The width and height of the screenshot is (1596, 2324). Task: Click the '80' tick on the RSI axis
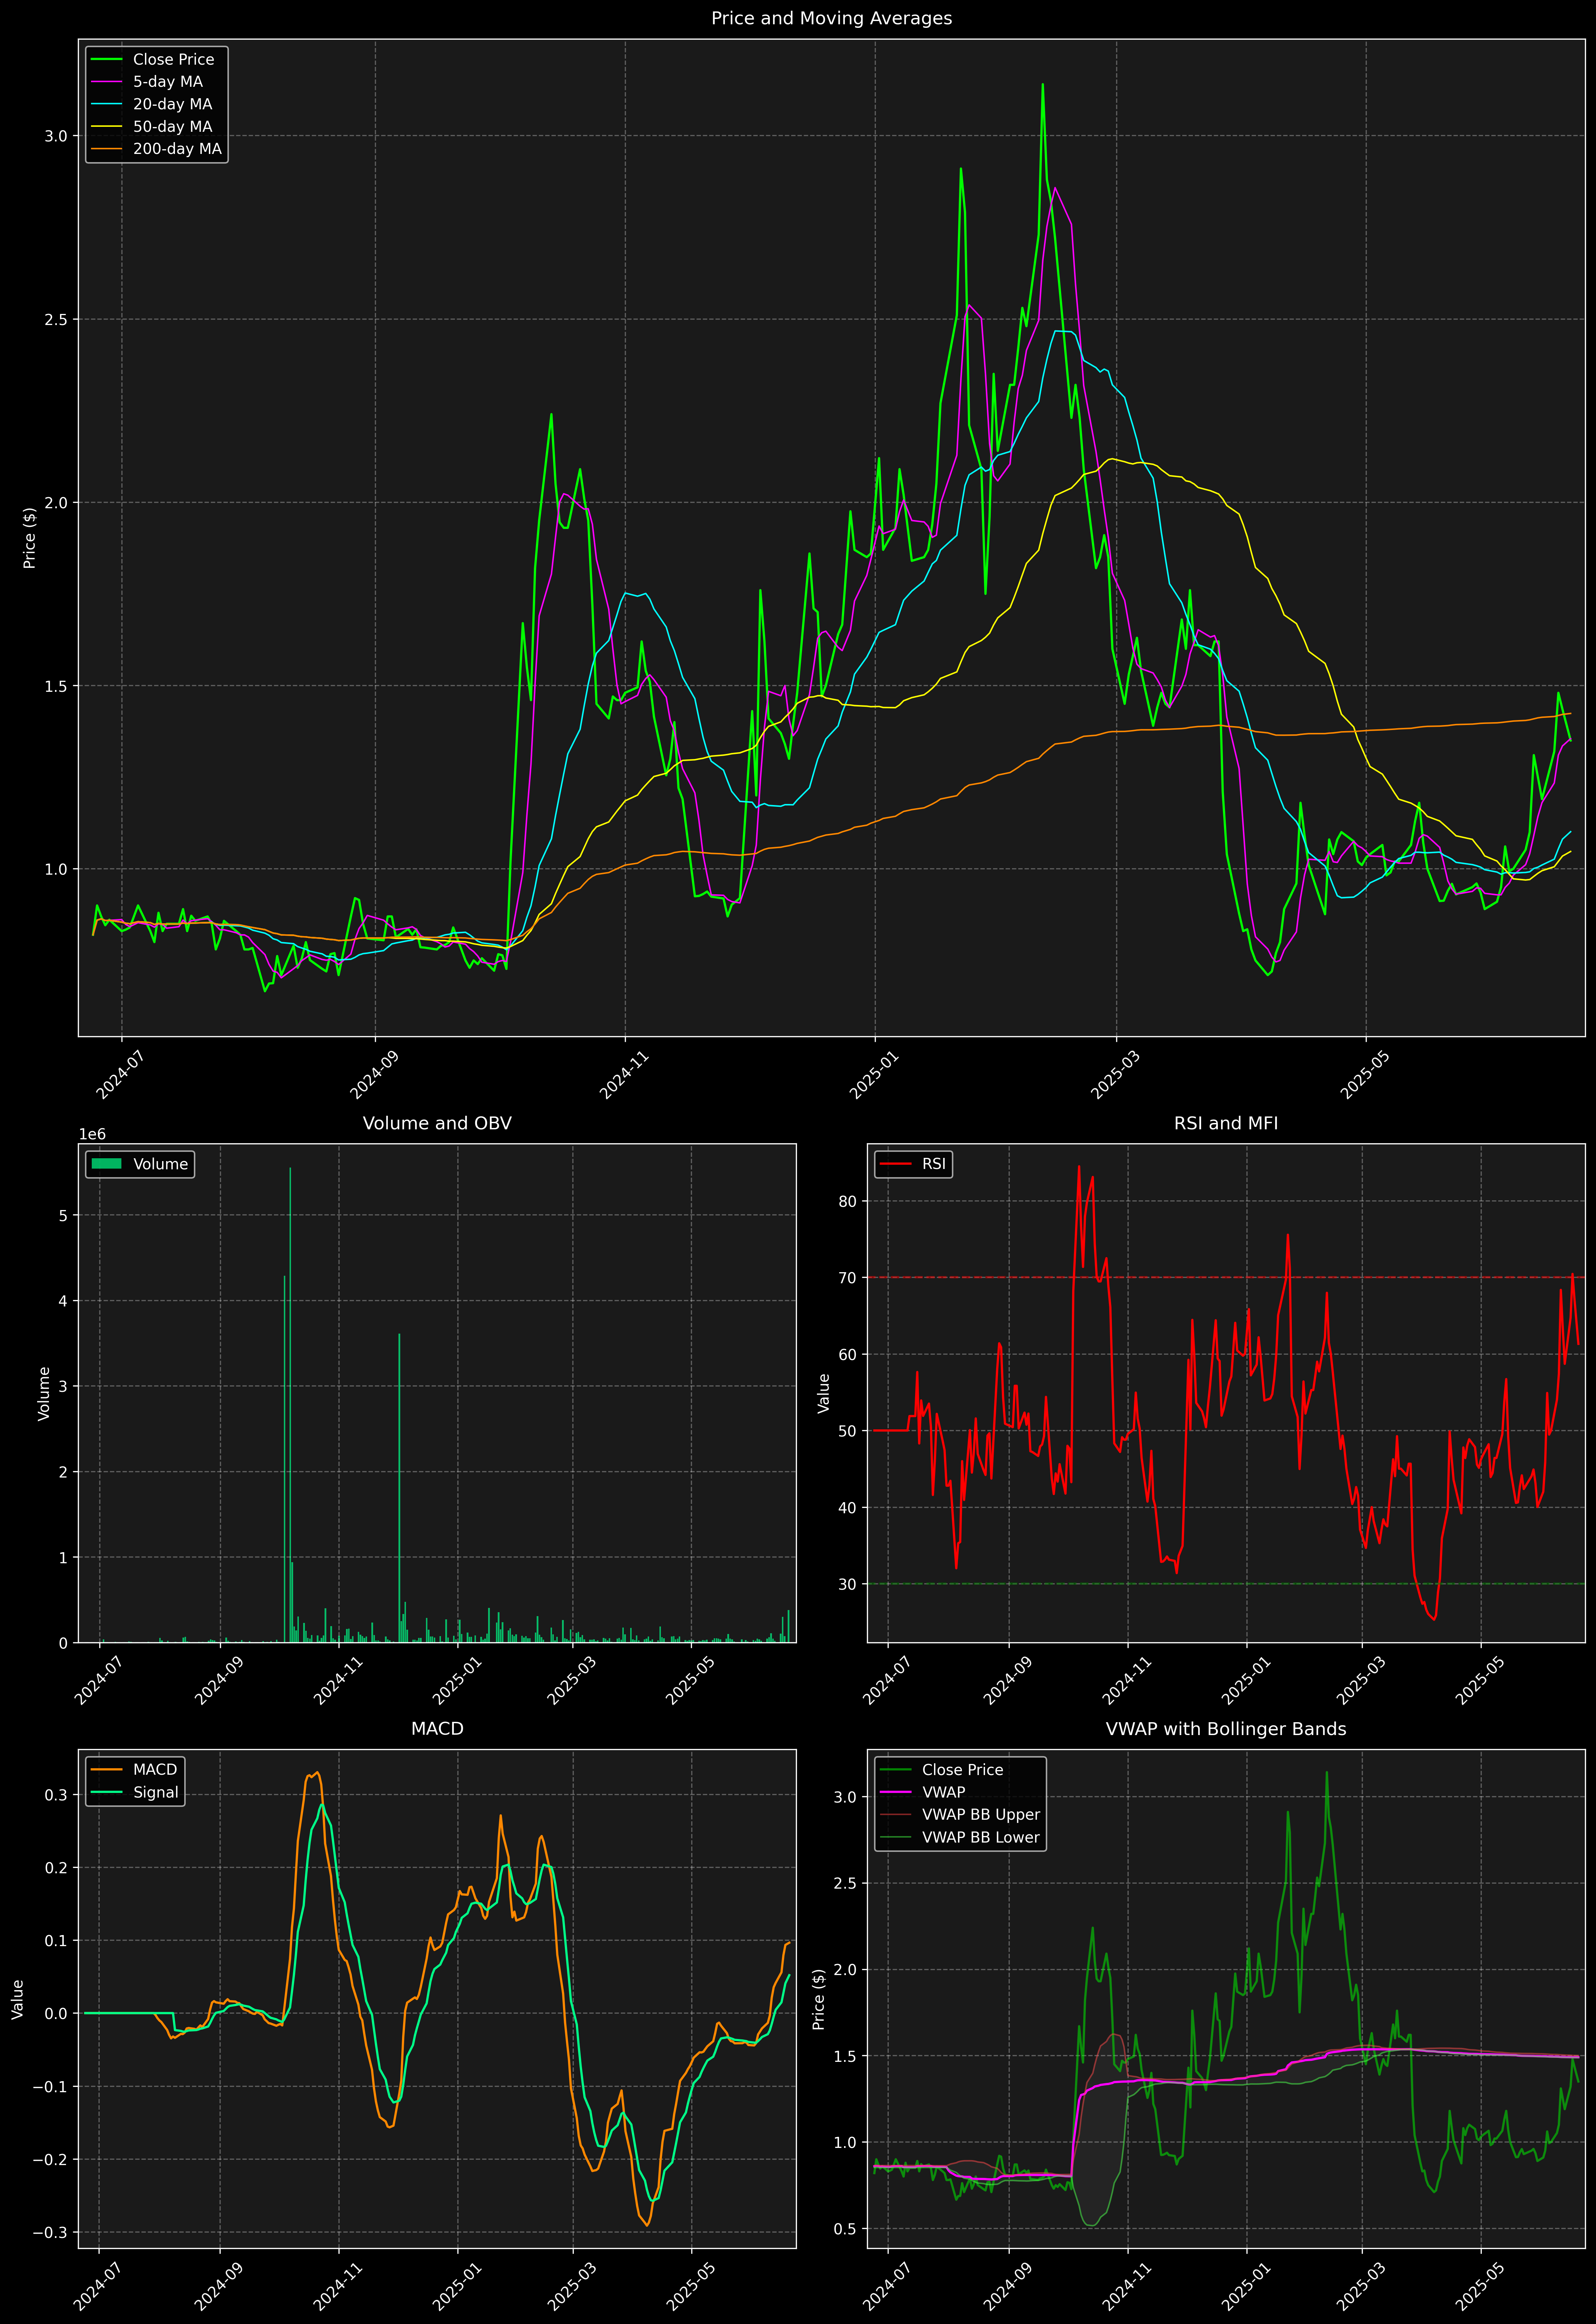point(848,1201)
